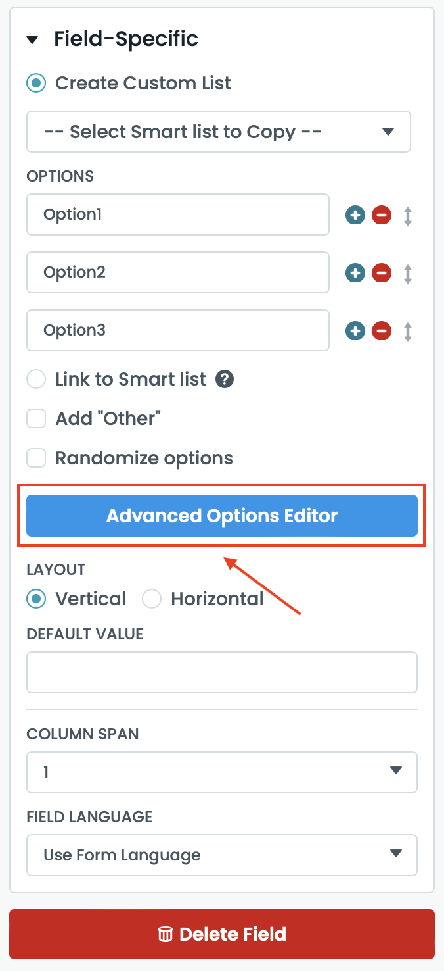The image size is (444, 971).
Task: Remove Option1 with the red minus icon
Action: [x=382, y=215]
